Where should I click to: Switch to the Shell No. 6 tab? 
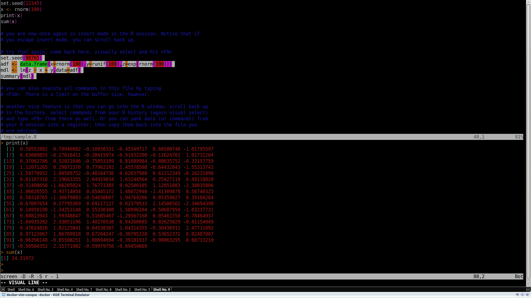[x=26, y=289]
